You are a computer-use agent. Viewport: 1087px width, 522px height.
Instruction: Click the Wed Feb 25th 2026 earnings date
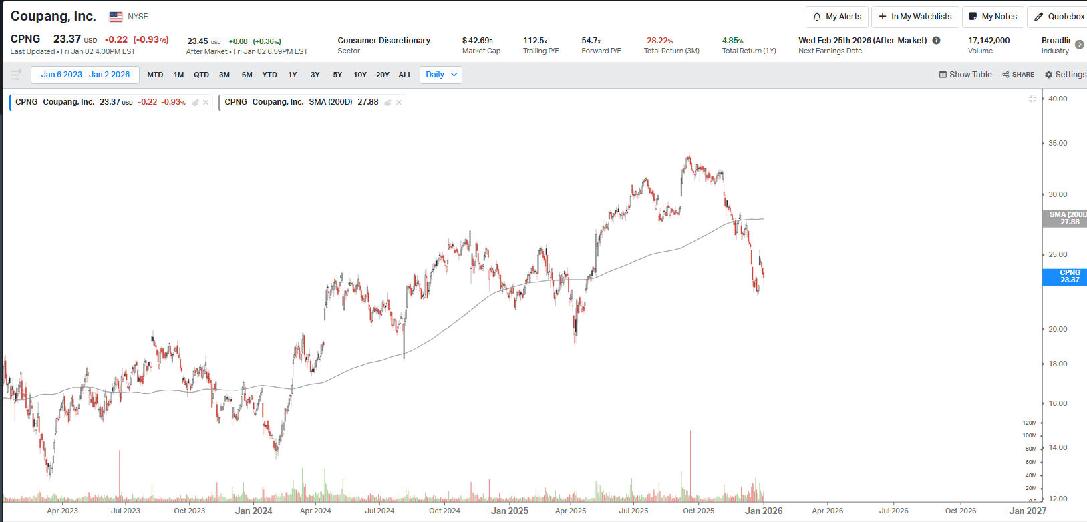863,41
